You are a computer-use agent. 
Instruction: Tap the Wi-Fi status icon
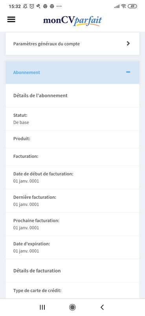point(123,6)
